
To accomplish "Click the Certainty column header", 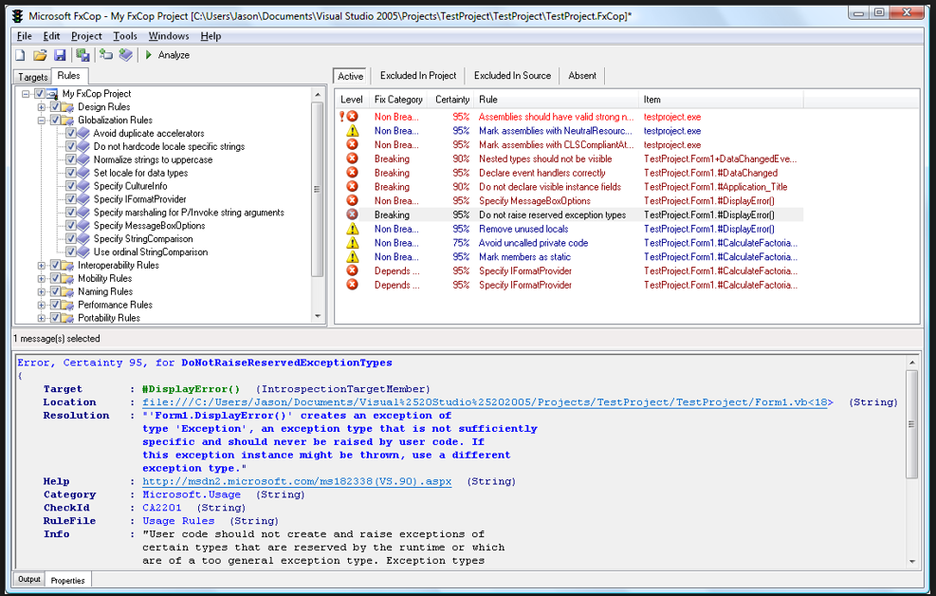I will click(452, 100).
